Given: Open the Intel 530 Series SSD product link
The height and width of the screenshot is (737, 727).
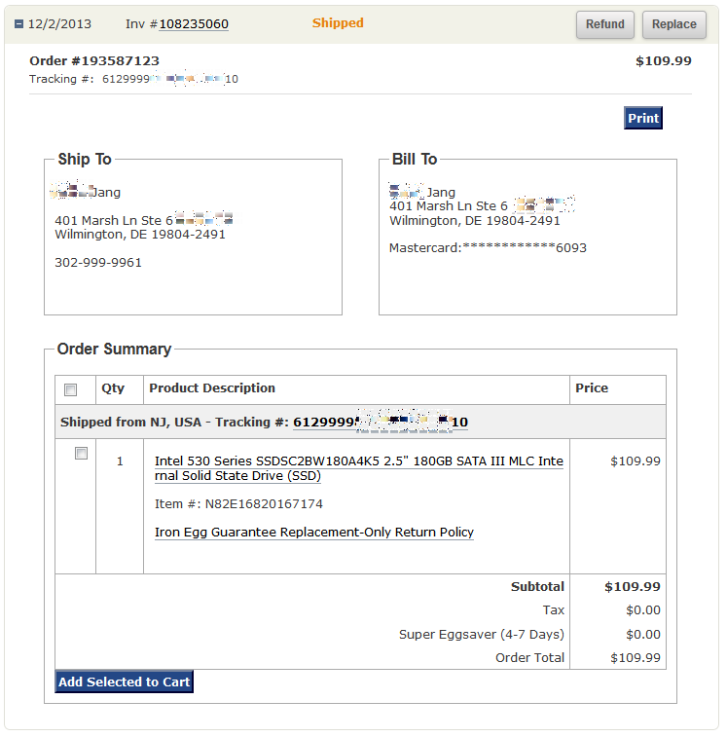Looking at the screenshot, I should [x=358, y=468].
